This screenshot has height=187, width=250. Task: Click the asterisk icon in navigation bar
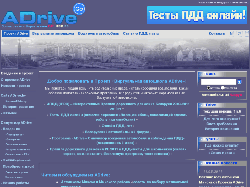(x=247, y=34)
